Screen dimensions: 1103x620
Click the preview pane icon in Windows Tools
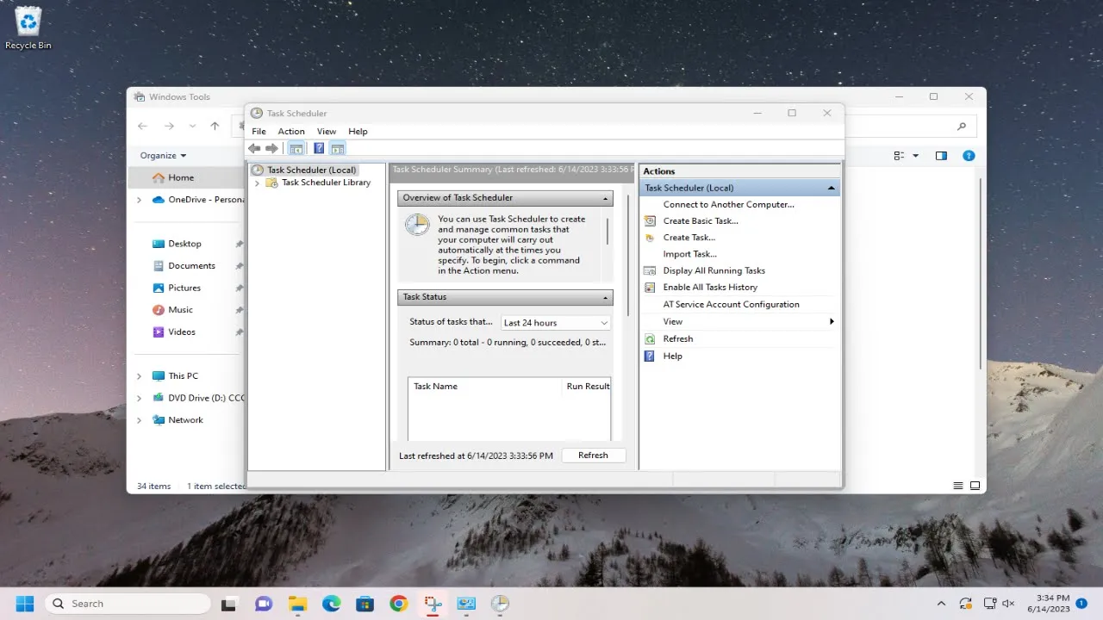click(941, 156)
